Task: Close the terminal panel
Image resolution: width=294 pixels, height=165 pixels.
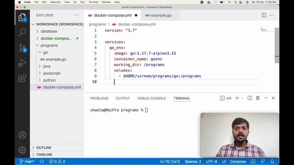Action: (x=273, y=98)
